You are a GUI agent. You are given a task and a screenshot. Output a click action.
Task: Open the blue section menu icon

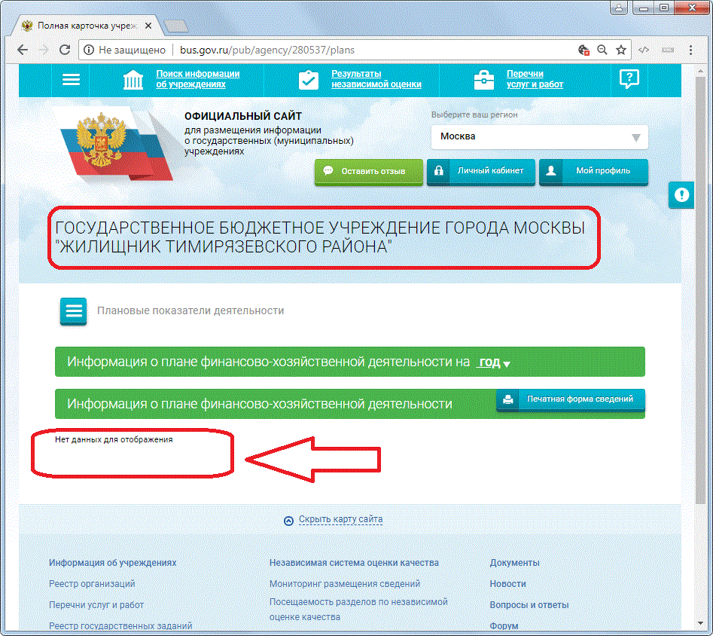coord(73,311)
